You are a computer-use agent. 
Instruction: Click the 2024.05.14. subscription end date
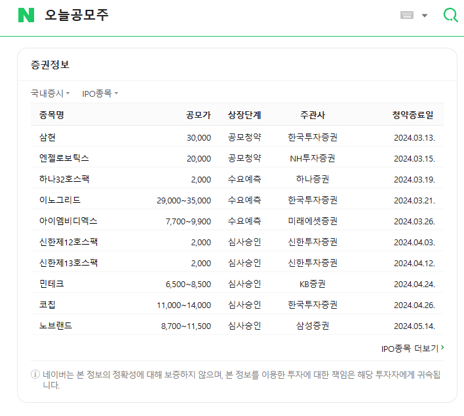click(x=414, y=326)
